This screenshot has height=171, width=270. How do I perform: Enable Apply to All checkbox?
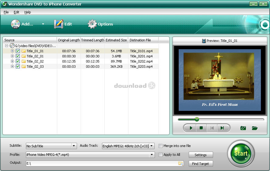pos(160,155)
